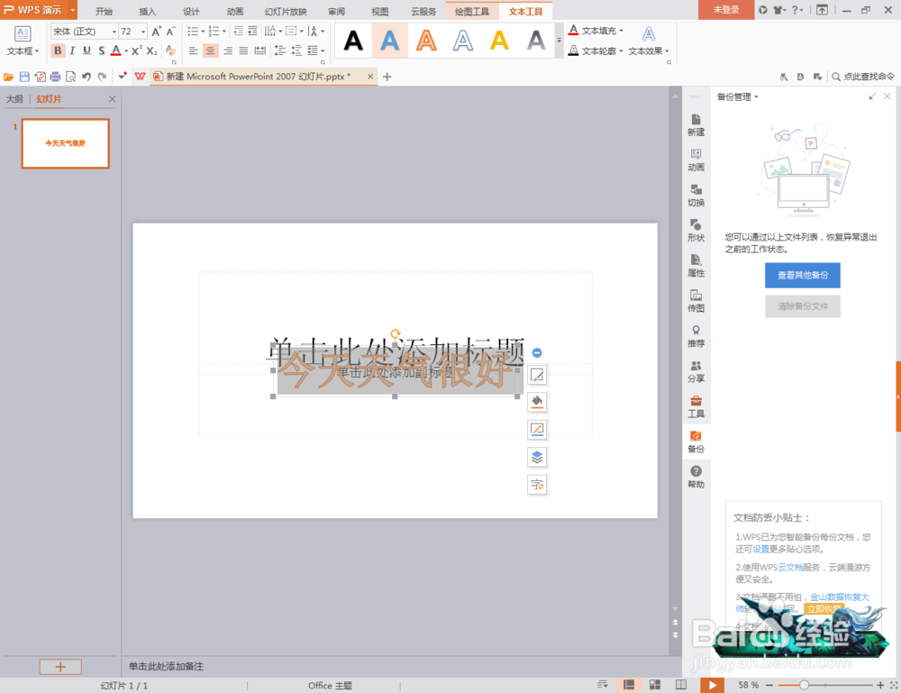Click the not-logged-in login button
This screenshot has height=693, width=901.
point(725,10)
